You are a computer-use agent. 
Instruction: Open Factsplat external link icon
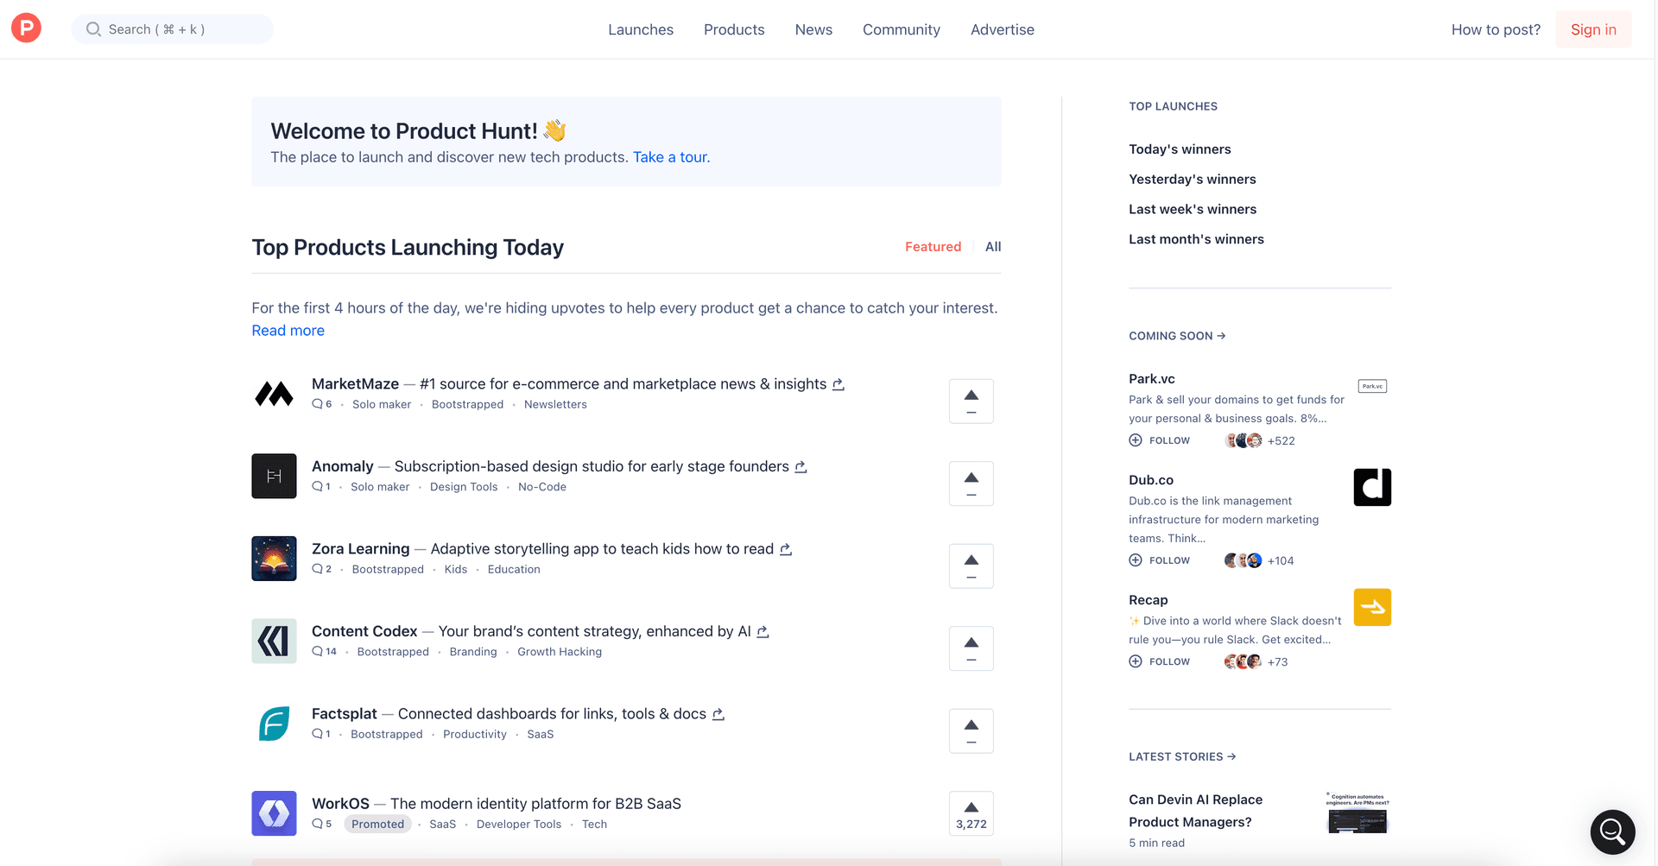point(718,714)
